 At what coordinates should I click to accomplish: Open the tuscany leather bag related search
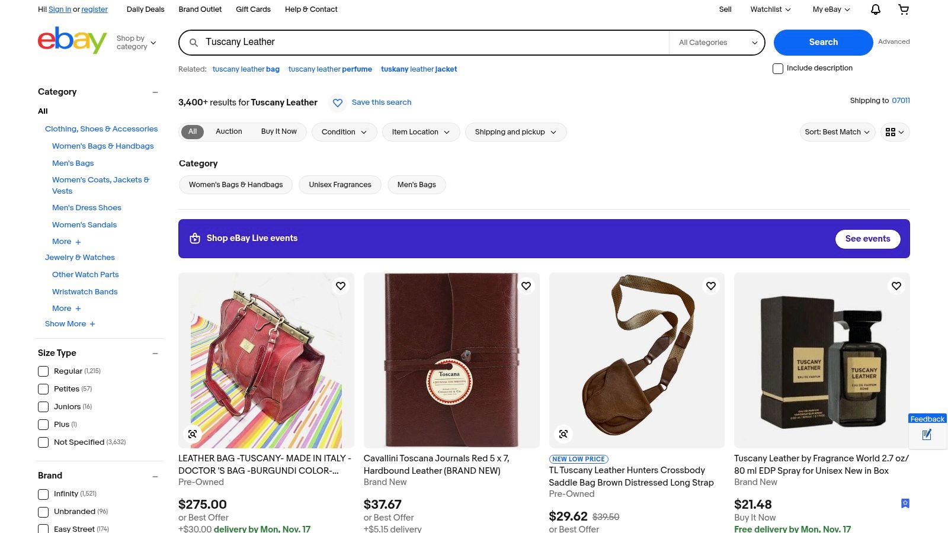tap(246, 69)
